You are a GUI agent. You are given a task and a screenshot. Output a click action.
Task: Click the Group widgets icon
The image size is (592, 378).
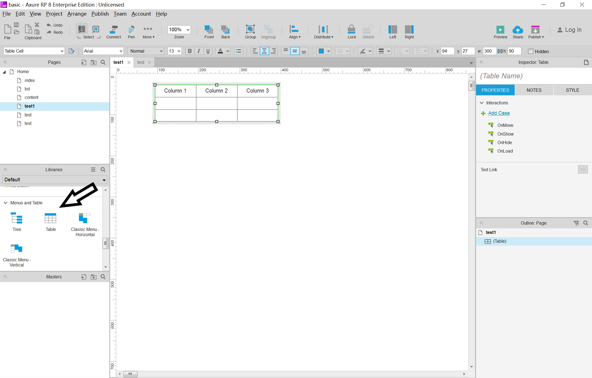(250, 29)
